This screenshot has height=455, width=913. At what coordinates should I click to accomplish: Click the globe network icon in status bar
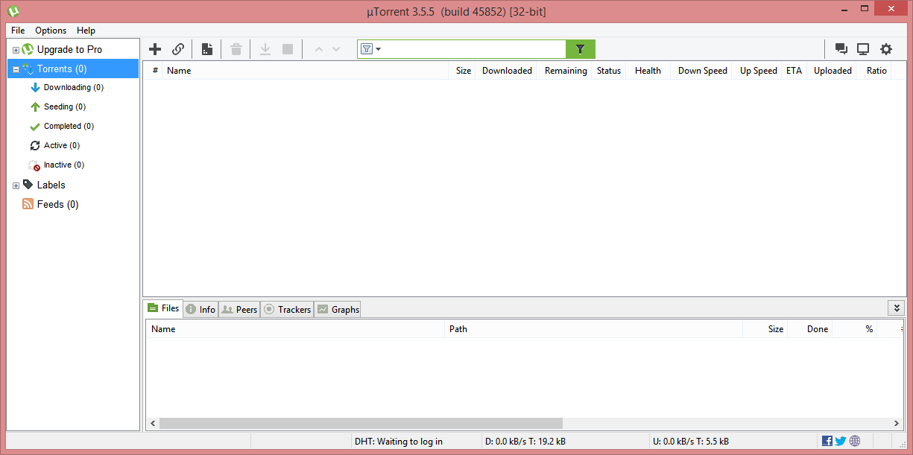(x=854, y=441)
